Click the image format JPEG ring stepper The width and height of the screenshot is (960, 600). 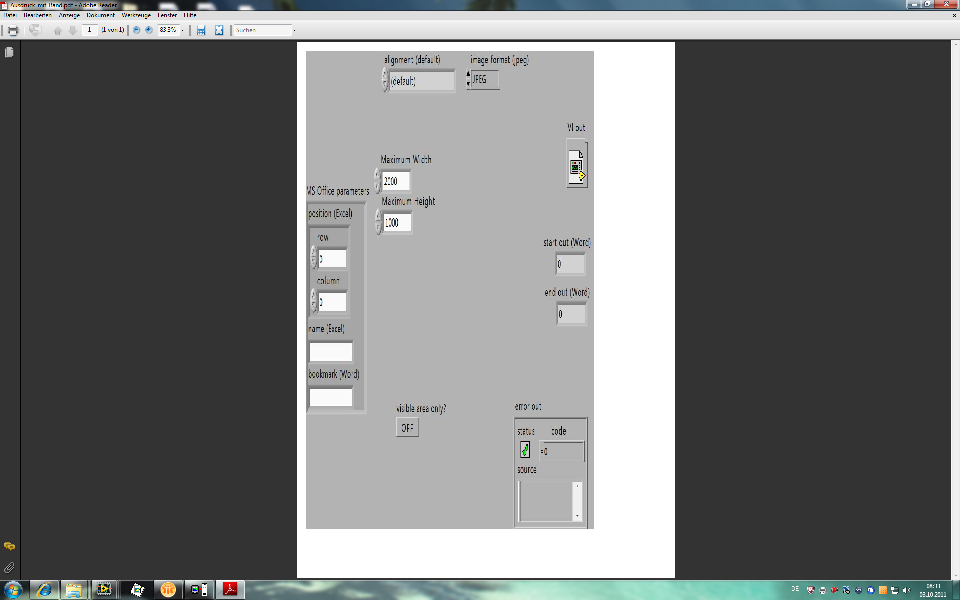click(468, 79)
